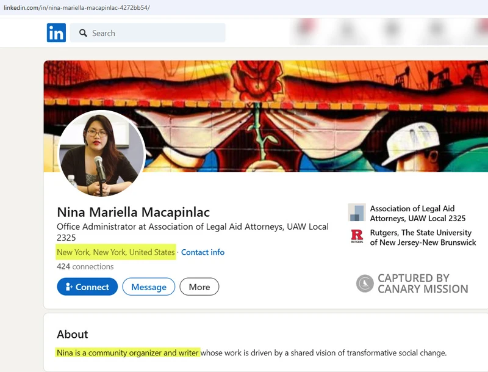Select the New York, New York location text
This screenshot has height=372, width=488.
(x=116, y=252)
